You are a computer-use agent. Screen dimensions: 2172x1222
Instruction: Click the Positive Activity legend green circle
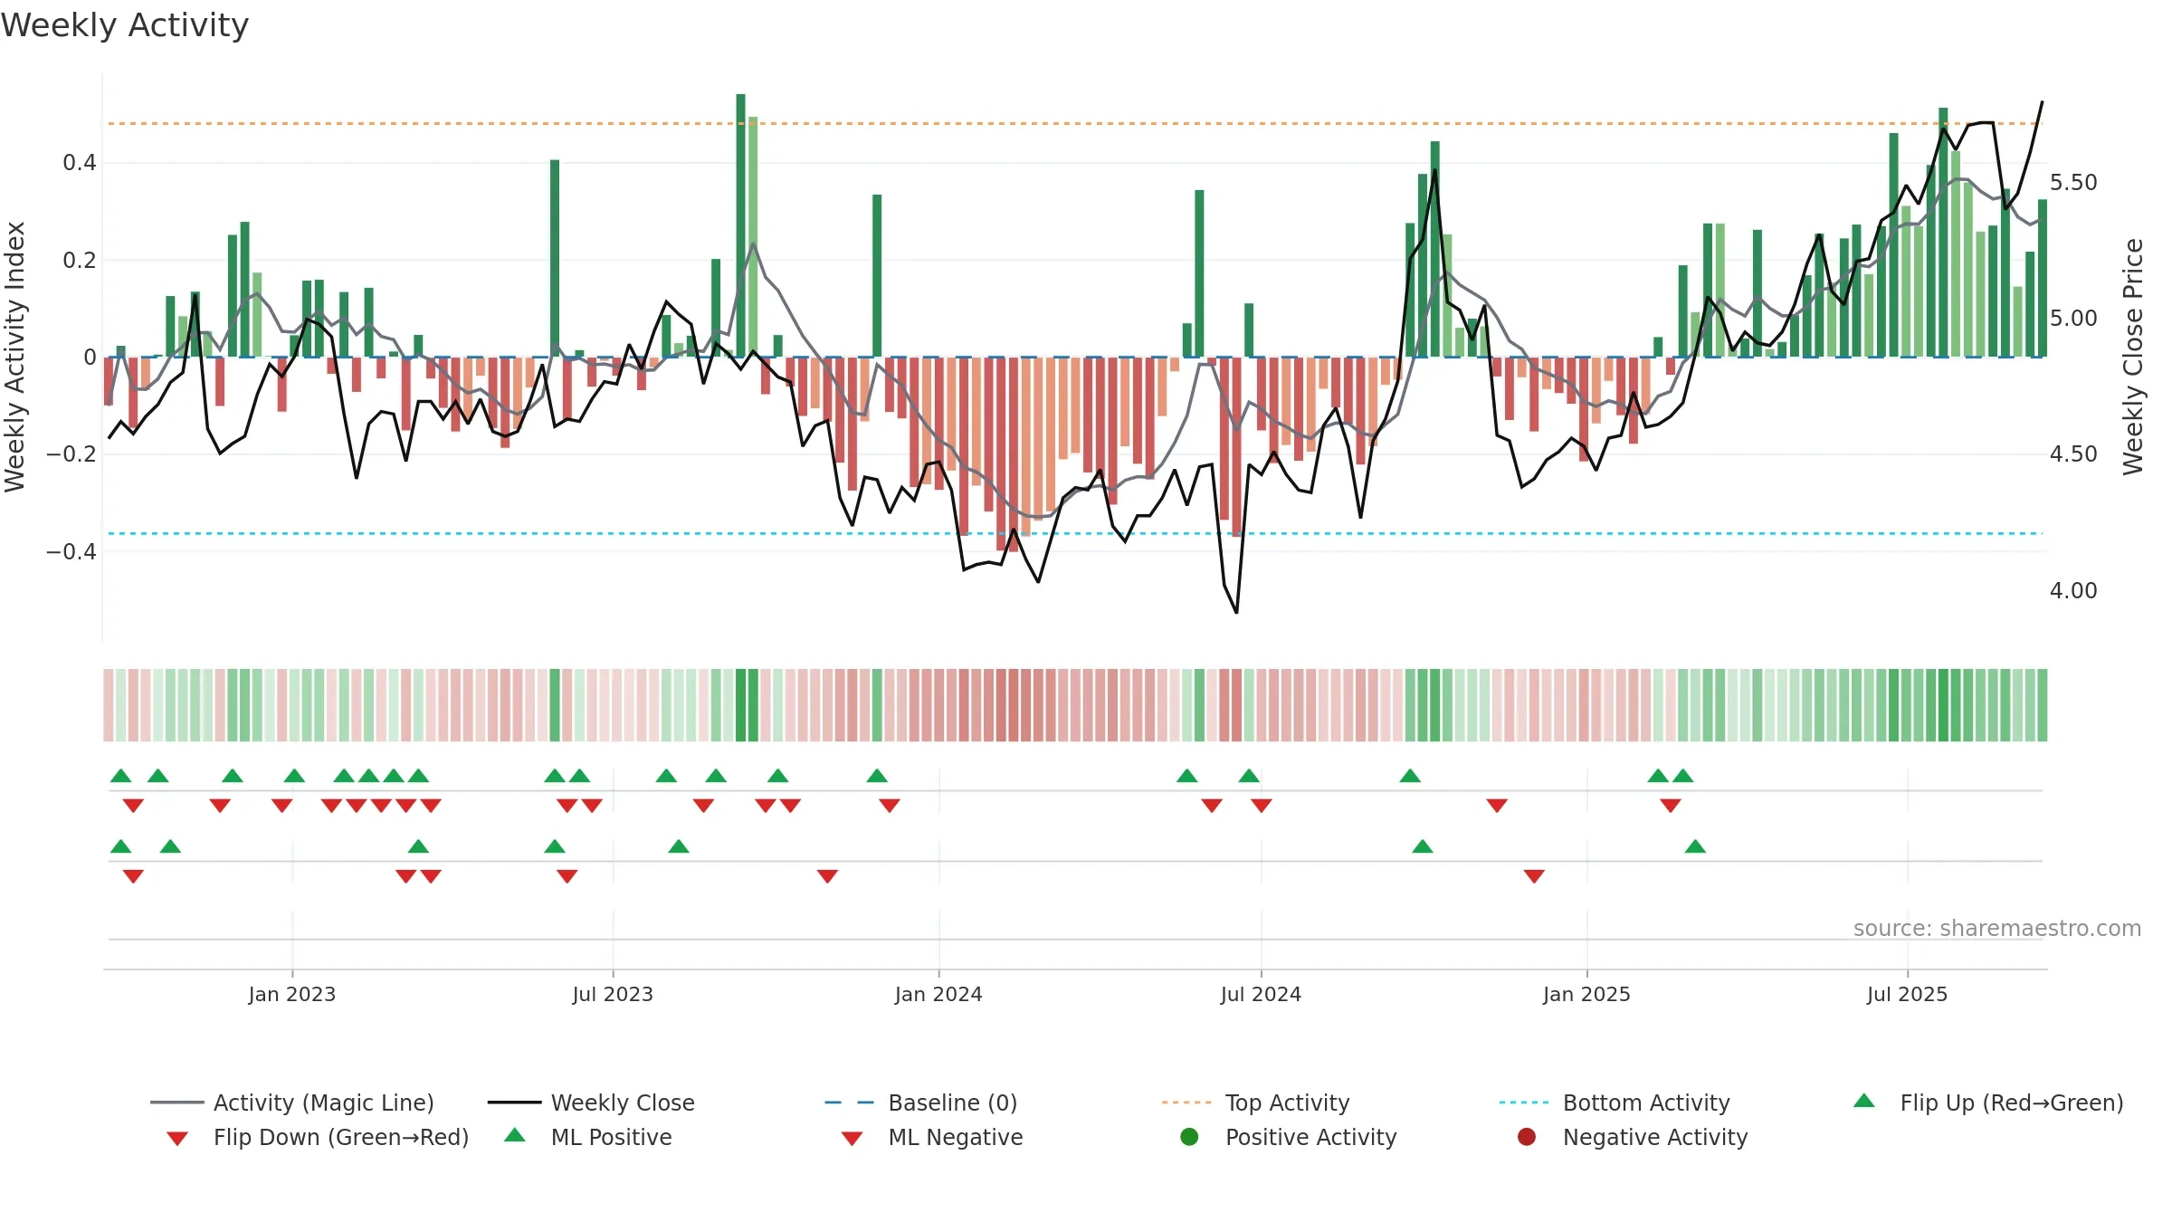click(1189, 1137)
